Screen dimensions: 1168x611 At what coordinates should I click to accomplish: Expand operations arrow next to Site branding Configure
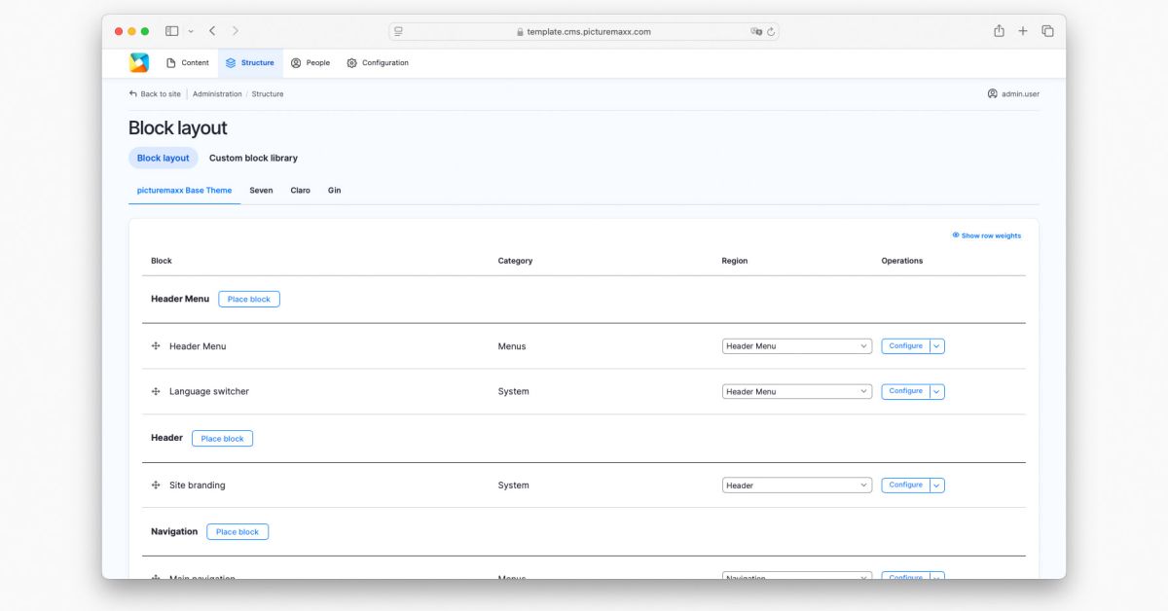[937, 485]
